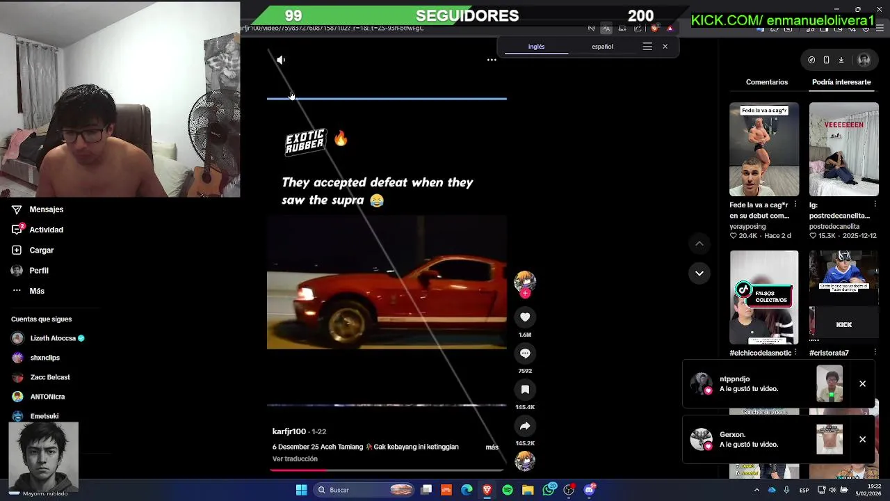Screen dimensions: 890x501
Task: Open the postredecanelita suggested video thumbnail
Action: (x=844, y=150)
